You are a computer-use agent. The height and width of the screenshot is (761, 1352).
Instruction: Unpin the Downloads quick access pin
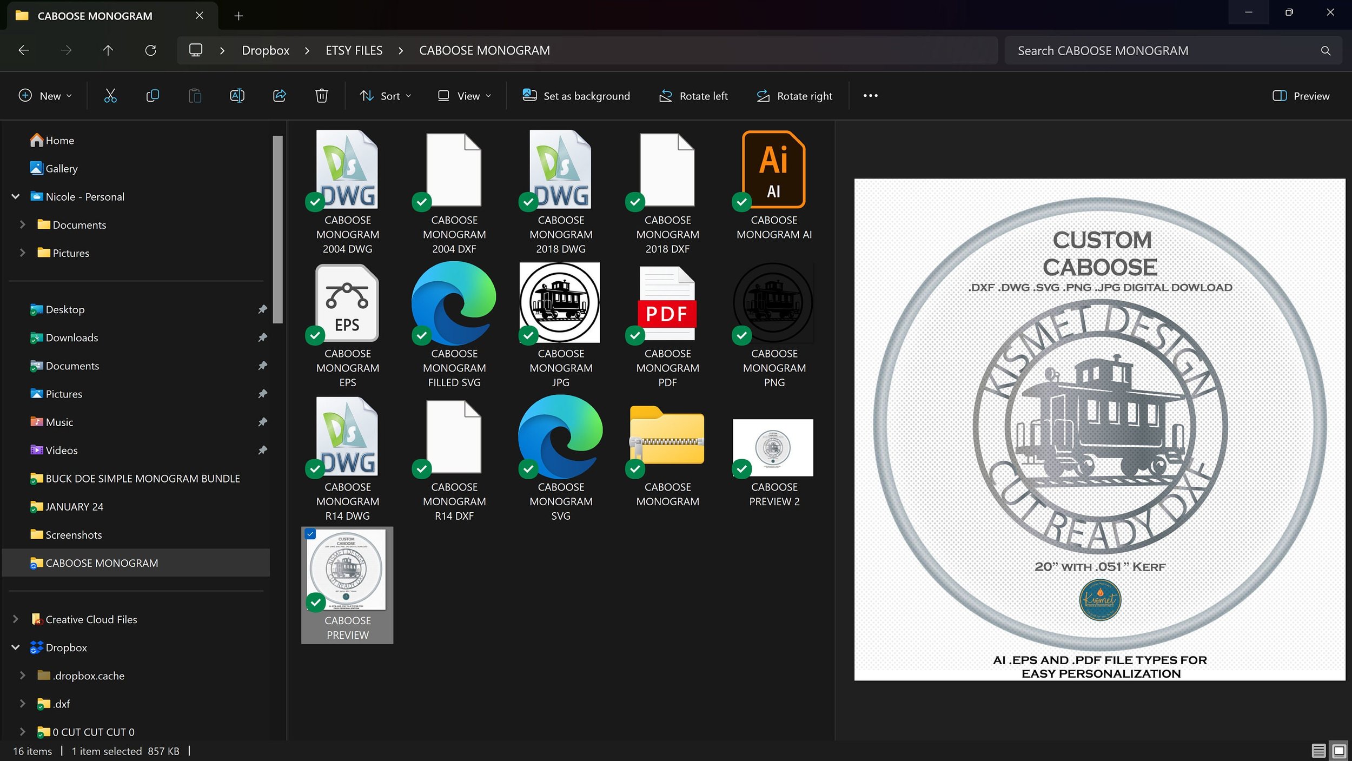pos(262,338)
